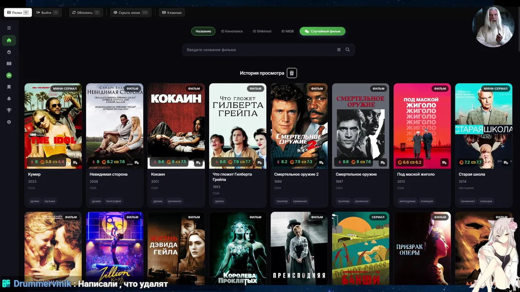
Task: Open the Невидимая сторона title link
Action: point(108,174)
